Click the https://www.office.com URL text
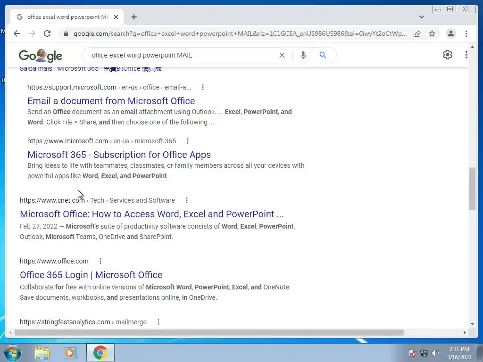This screenshot has height=362, width=483. coord(54,261)
